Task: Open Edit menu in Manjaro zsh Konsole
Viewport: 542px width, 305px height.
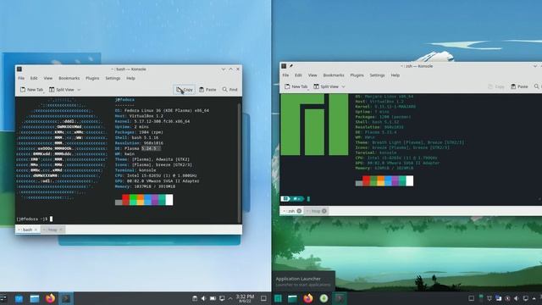Action: (298, 75)
